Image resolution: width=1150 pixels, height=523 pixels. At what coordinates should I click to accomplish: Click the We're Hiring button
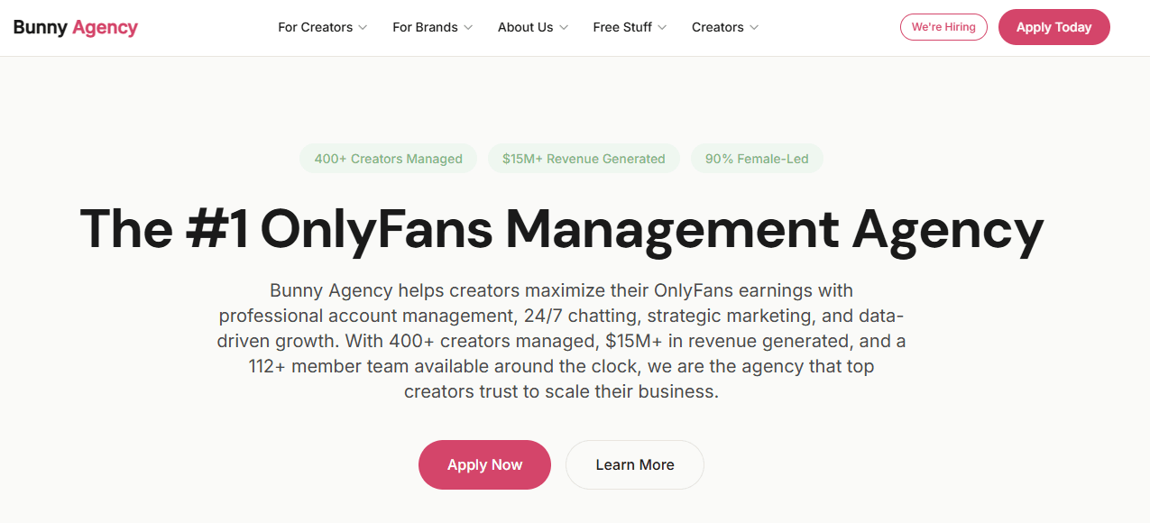pyautogui.click(x=943, y=27)
